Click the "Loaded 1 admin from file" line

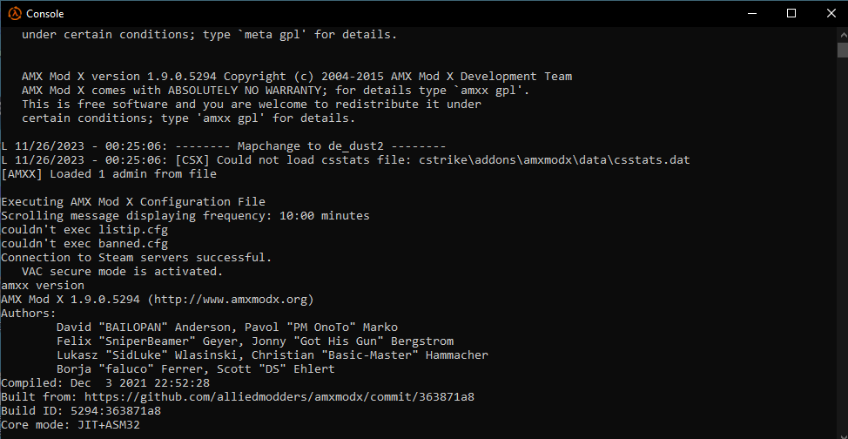pos(109,173)
